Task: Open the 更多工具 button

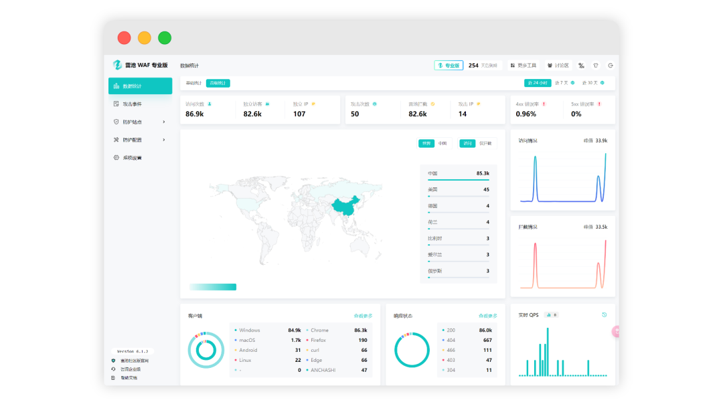Action: tap(524, 66)
